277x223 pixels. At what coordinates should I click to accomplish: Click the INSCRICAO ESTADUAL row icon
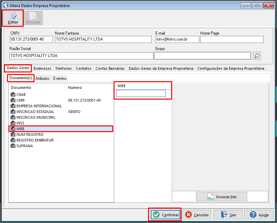(x=13, y=112)
